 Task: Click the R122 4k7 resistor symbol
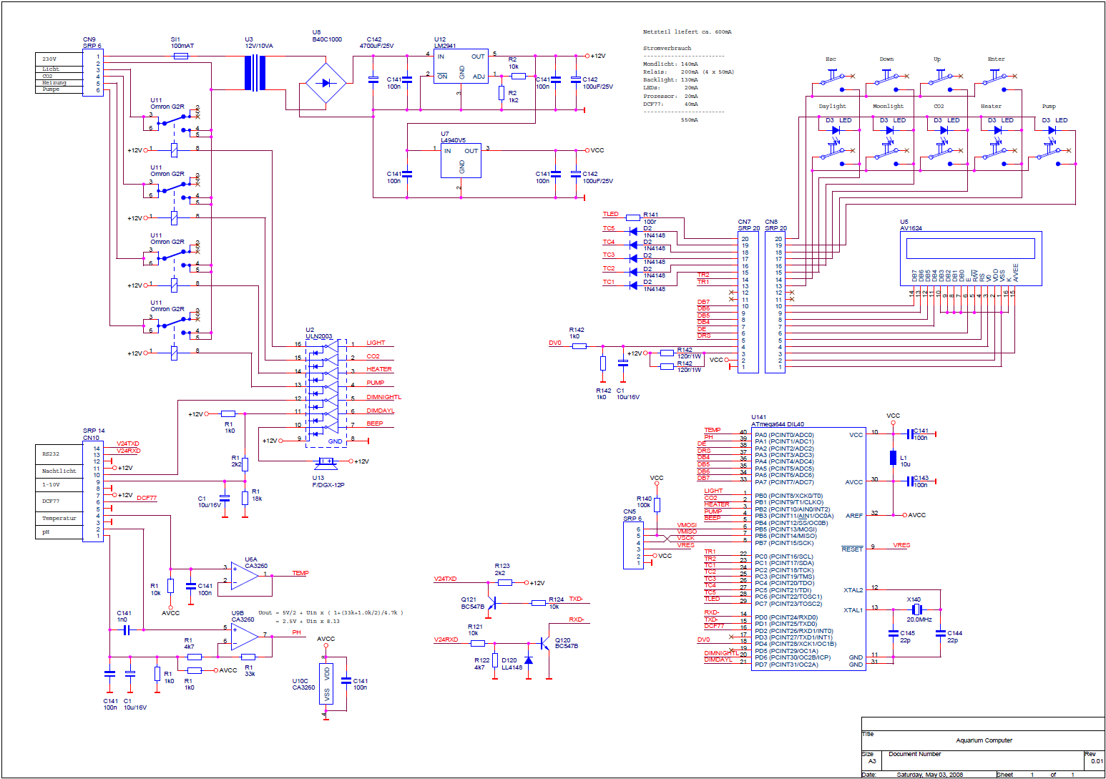pyautogui.click(x=495, y=660)
